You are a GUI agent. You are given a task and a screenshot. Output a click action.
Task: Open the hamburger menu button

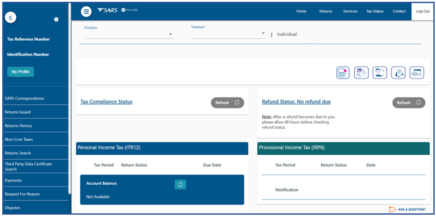pos(86,11)
